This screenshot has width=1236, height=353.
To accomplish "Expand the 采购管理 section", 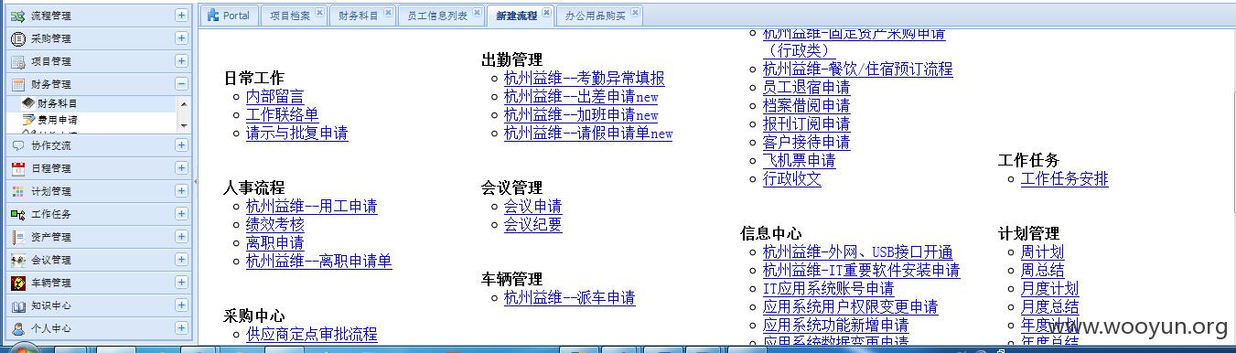I will coord(181,38).
